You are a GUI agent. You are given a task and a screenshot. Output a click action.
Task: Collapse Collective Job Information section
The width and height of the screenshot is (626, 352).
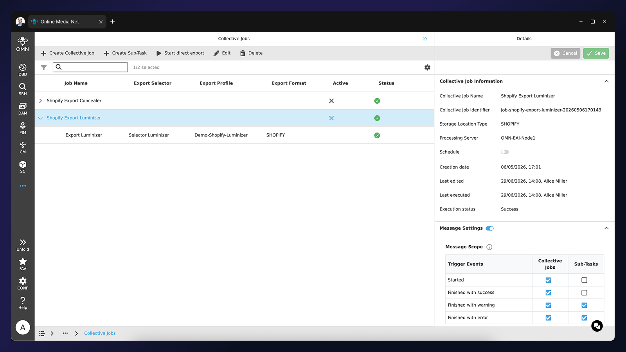606,81
